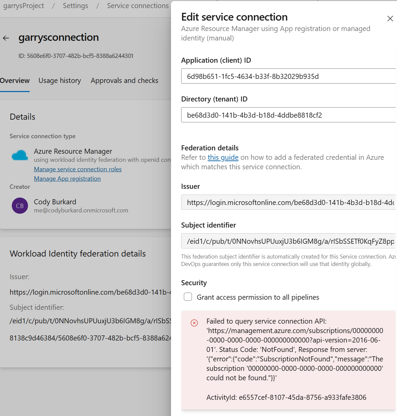Switch to the Overview tab
This screenshot has width=397, height=416.
(x=15, y=81)
